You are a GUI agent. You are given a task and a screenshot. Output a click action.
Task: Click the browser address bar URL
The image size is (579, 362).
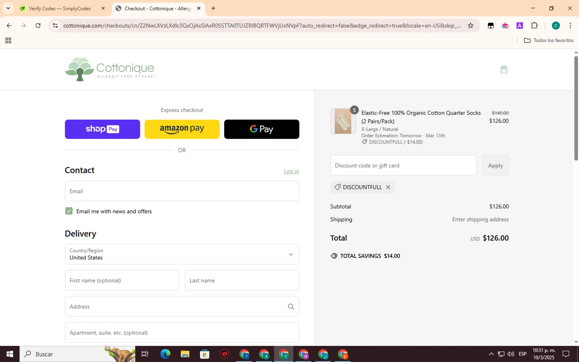tap(262, 25)
